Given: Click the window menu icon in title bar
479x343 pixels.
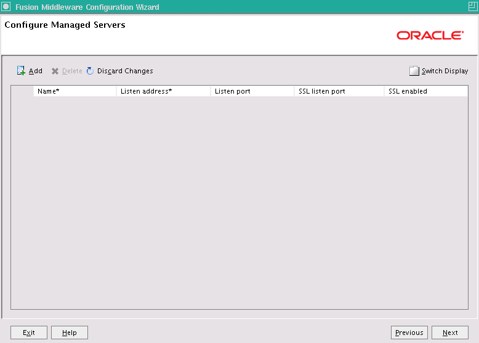Looking at the screenshot, I should [6, 6].
